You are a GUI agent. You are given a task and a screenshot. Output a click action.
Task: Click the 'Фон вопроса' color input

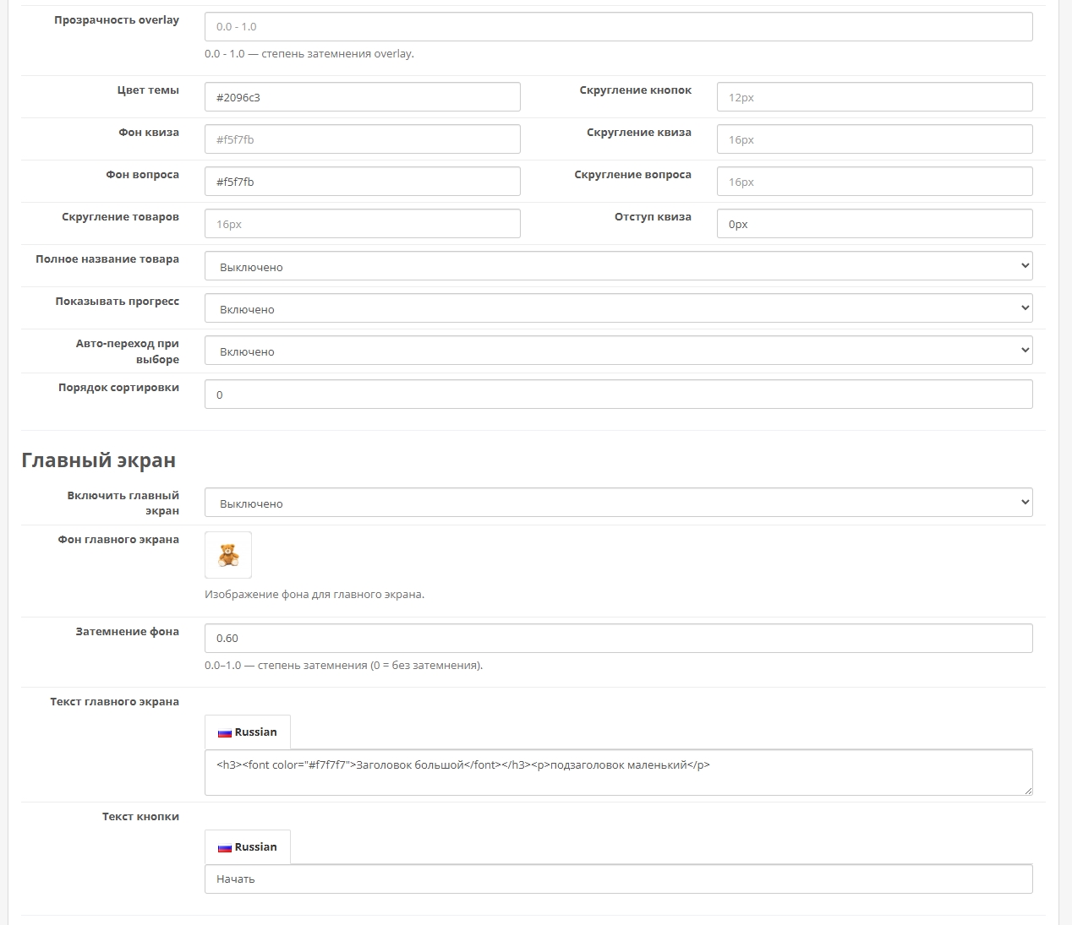tap(362, 182)
